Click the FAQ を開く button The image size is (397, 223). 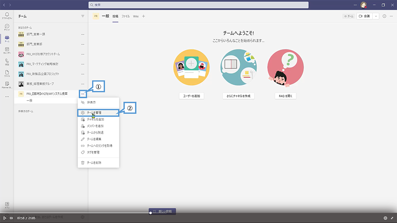[285, 96]
